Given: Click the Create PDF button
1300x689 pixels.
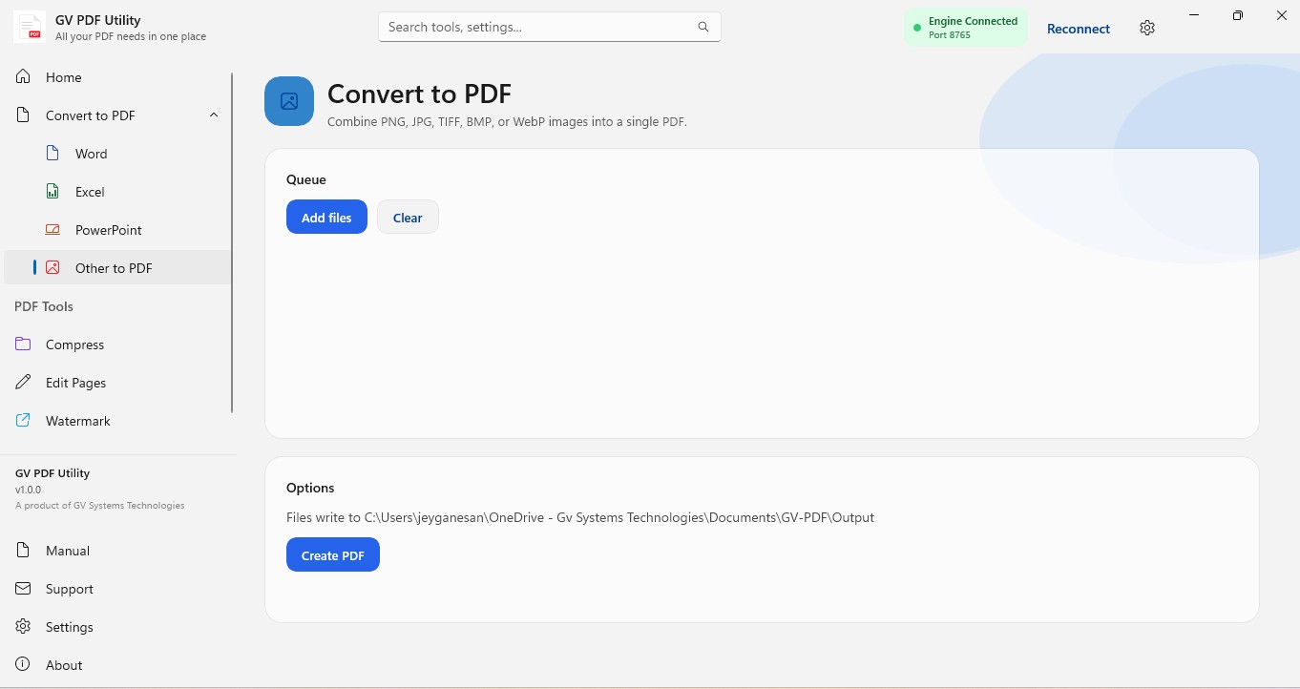Looking at the screenshot, I should (x=333, y=555).
